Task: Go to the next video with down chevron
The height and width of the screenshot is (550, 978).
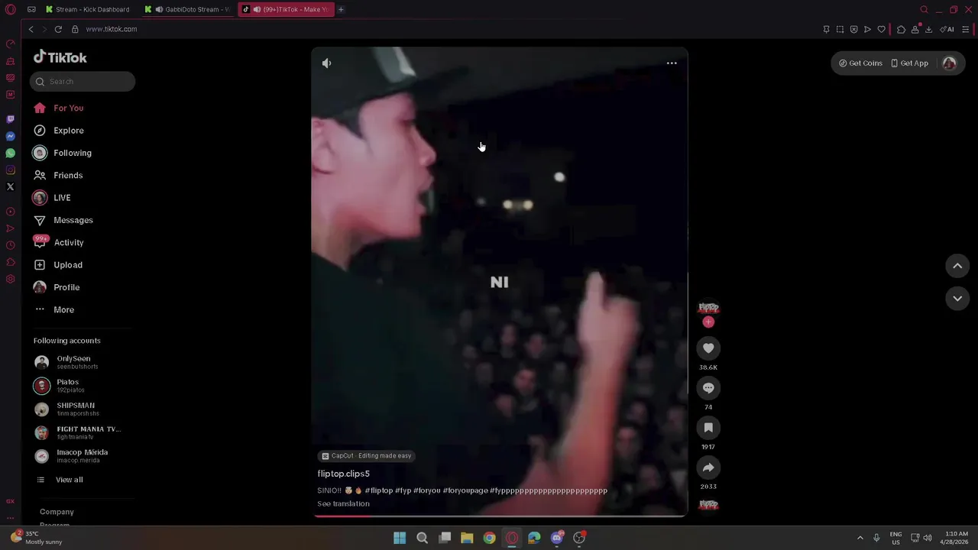Action: [x=957, y=299]
